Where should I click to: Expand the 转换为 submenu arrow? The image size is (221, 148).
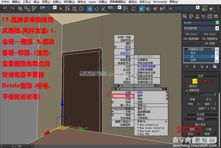point(166,121)
